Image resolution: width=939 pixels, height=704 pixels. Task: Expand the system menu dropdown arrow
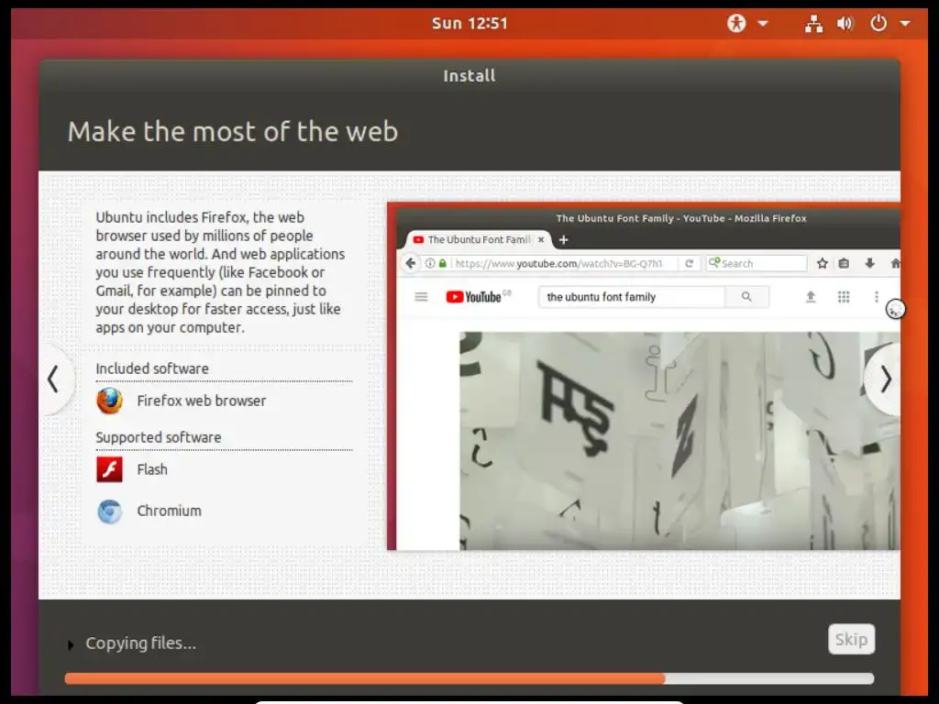pyautogui.click(x=905, y=24)
